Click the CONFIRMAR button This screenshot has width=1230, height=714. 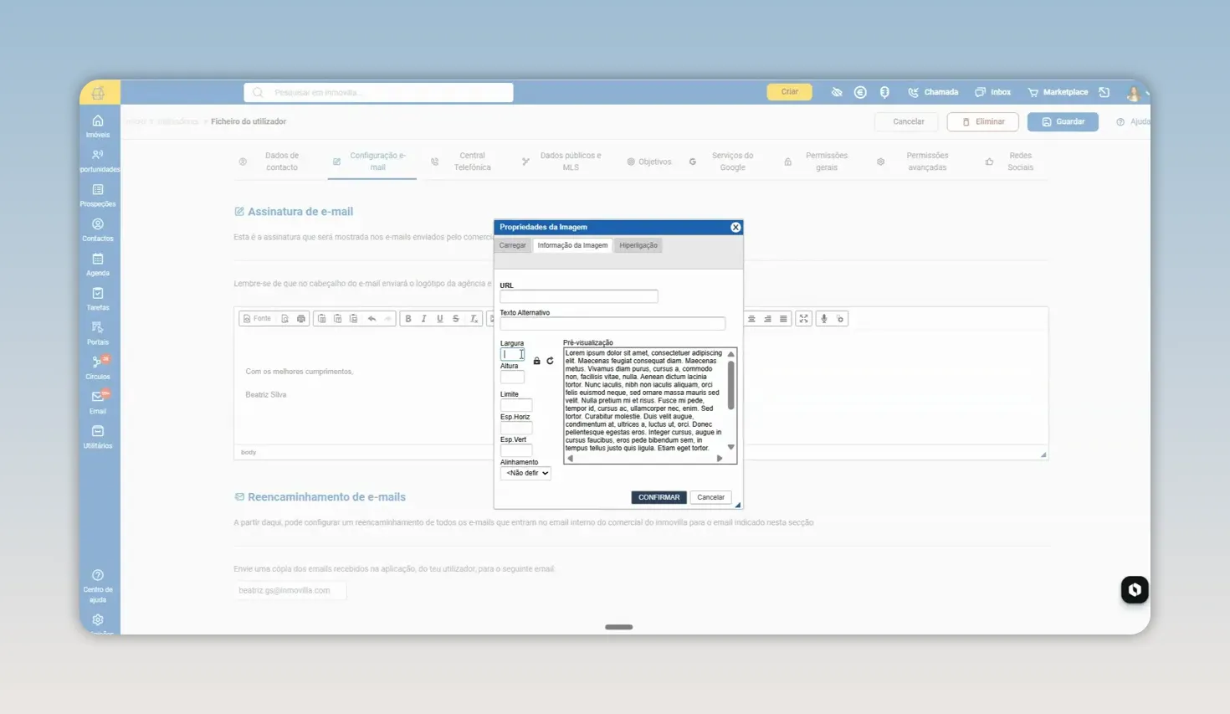coord(659,497)
